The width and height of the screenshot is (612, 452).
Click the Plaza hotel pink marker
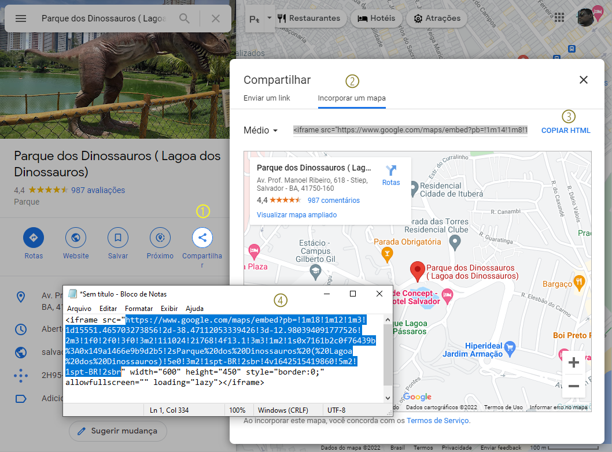(x=254, y=251)
